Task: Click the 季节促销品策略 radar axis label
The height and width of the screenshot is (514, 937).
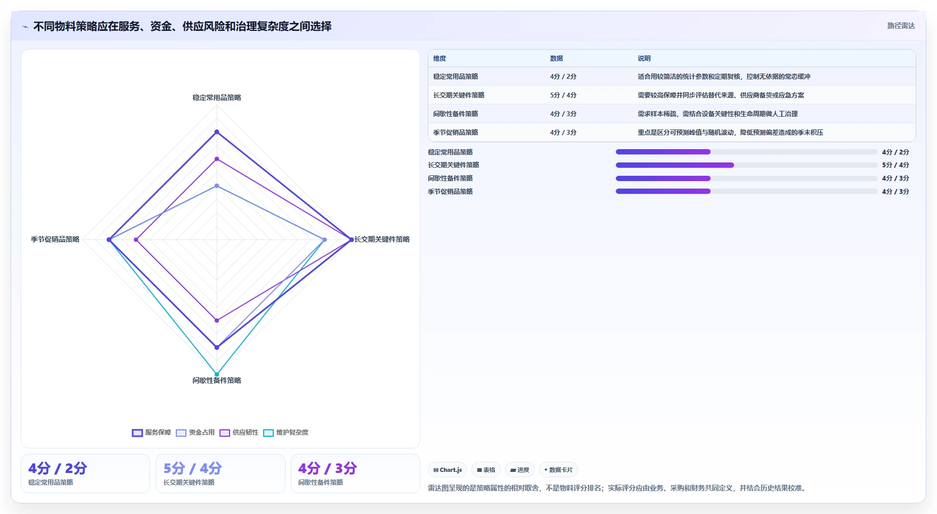Action: coord(55,239)
